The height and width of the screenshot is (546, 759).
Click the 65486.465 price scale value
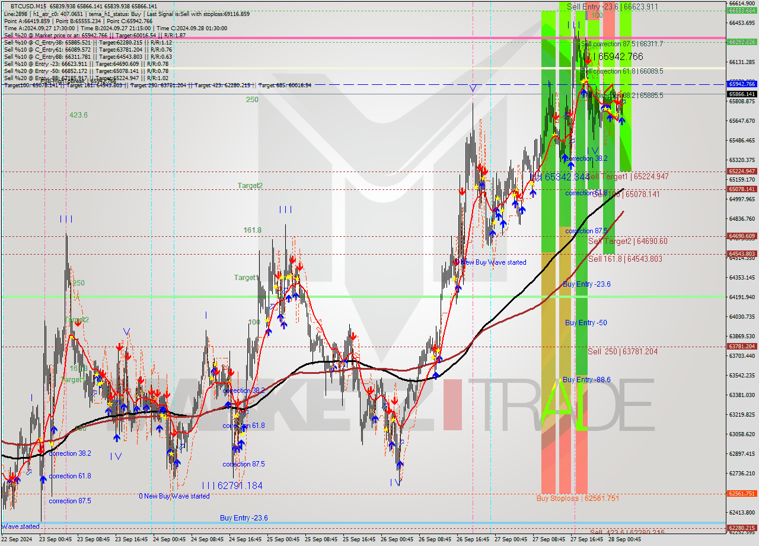[x=742, y=140]
